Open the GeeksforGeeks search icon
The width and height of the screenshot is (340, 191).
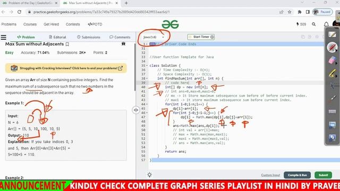[313, 24]
